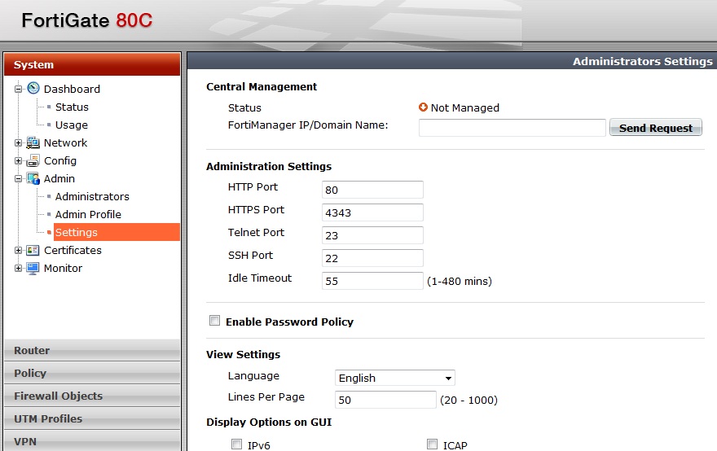Click the Send Request button
The image size is (717, 451).
pos(655,128)
